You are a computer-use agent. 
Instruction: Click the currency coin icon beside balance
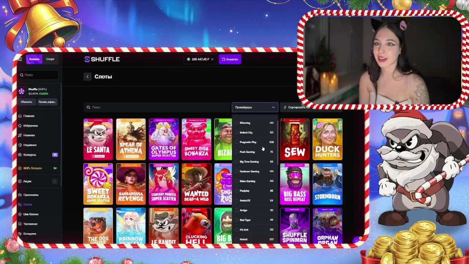(189, 59)
